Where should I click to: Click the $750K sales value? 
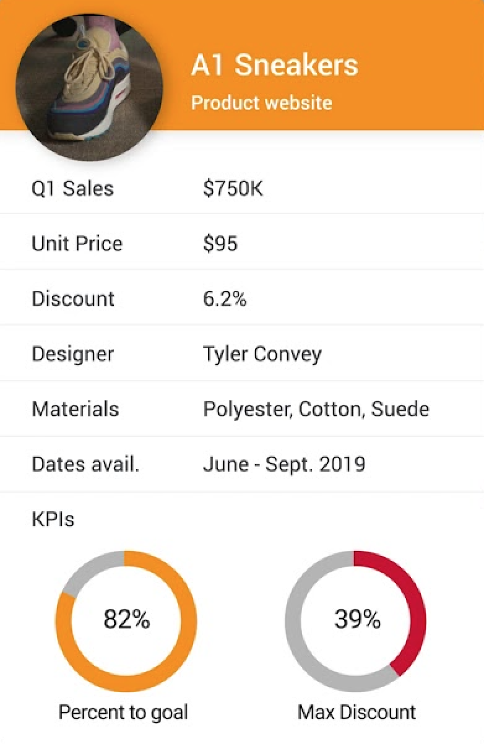(x=233, y=188)
